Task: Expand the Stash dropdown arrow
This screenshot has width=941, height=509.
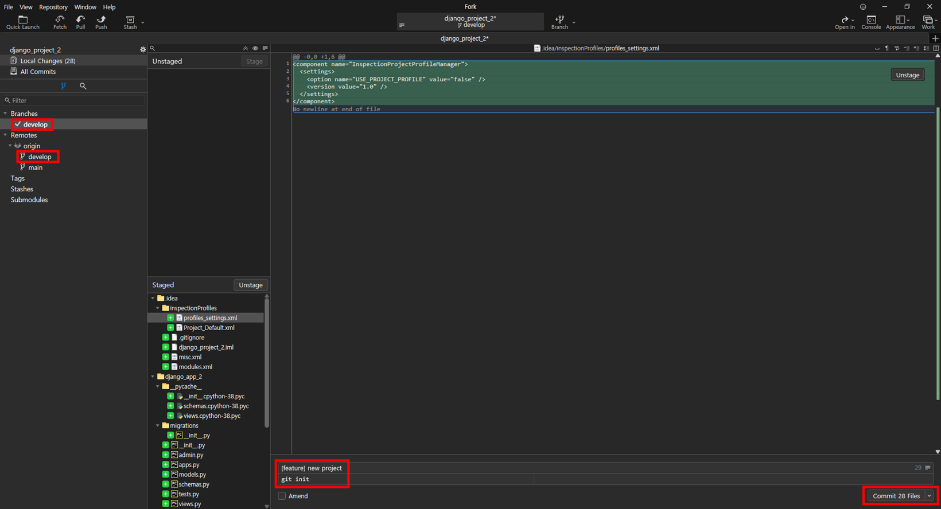Action: pyautogui.click(x=143, y=23)
